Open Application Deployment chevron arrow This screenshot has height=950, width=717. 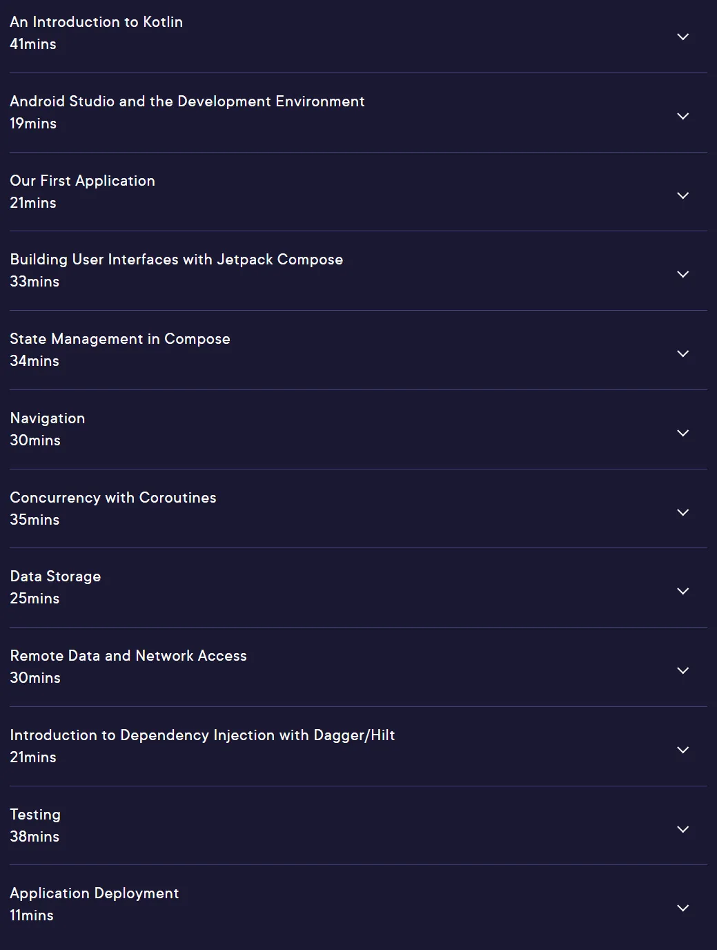[x=682, y=908]
